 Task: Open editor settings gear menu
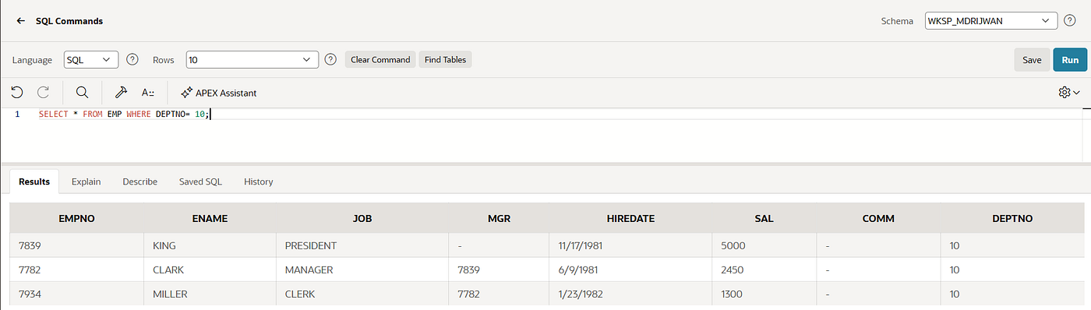(x=1069, y=93)
